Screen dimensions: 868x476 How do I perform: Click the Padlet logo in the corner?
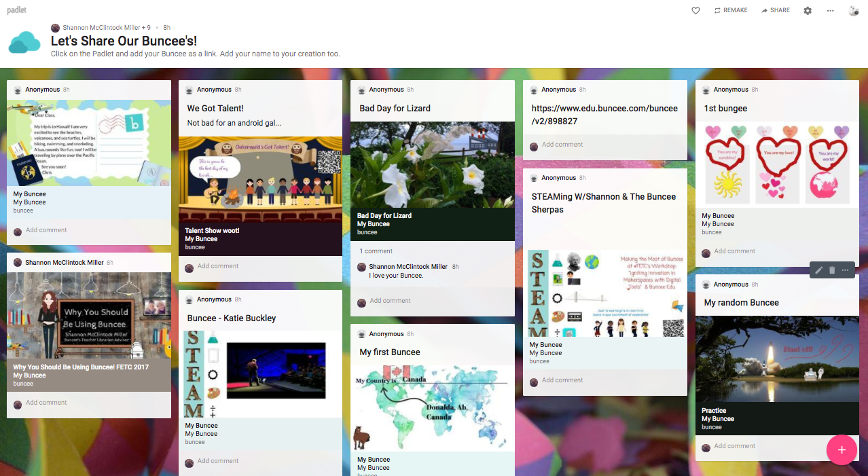[x=16, y=10]
